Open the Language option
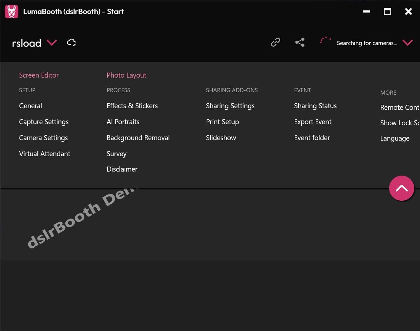Image resolution: width=420 pixels, height=331 pixels. tap(395, 138)
